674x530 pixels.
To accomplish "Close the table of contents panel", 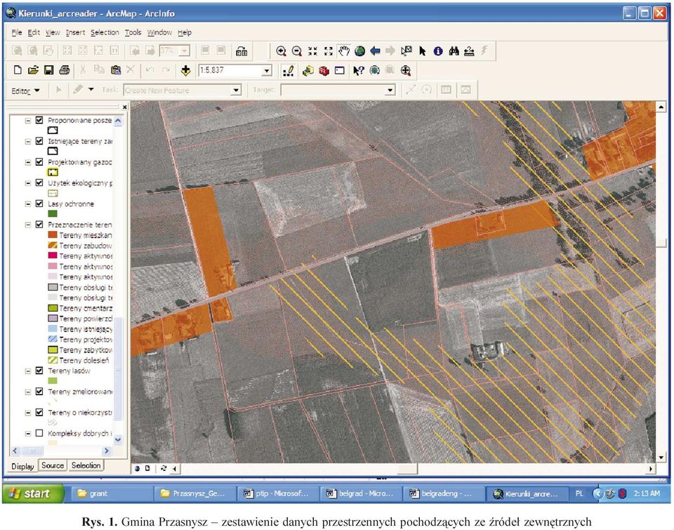I will point(125,107).
